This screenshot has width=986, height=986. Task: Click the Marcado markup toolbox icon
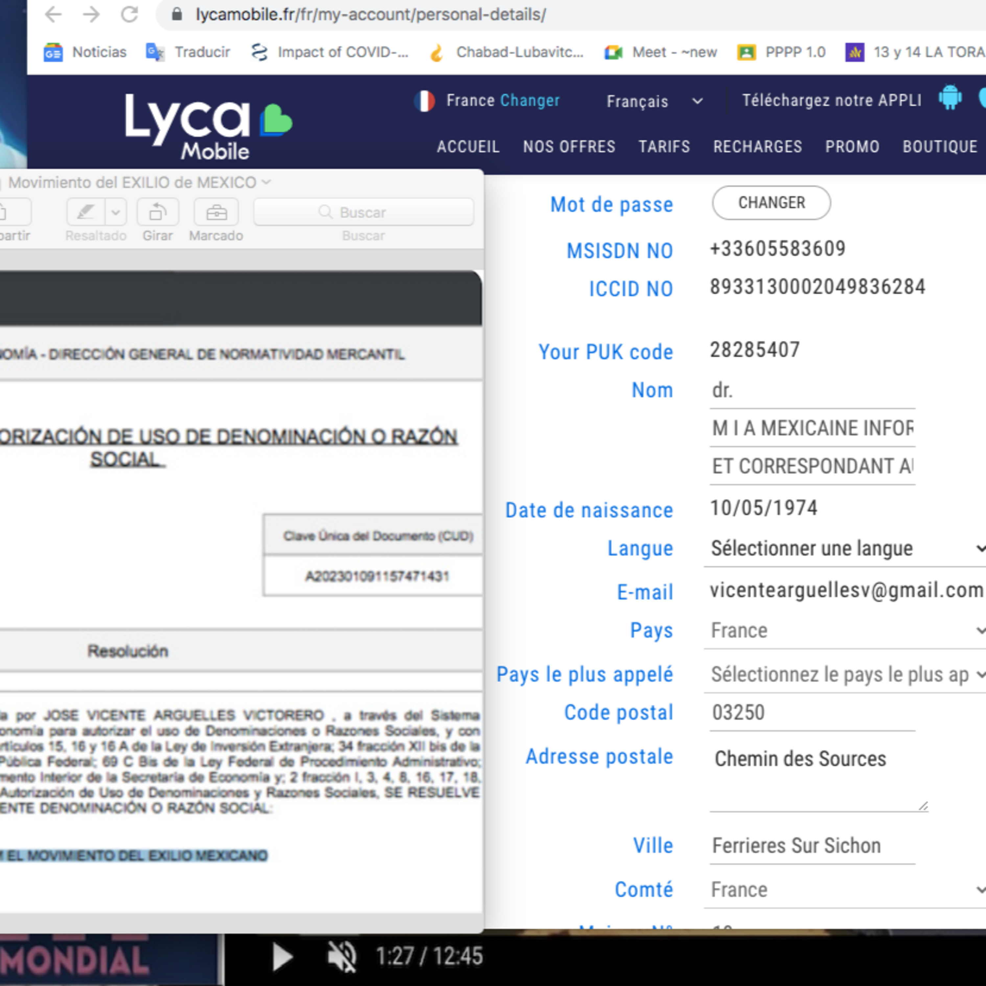(216, 212)
